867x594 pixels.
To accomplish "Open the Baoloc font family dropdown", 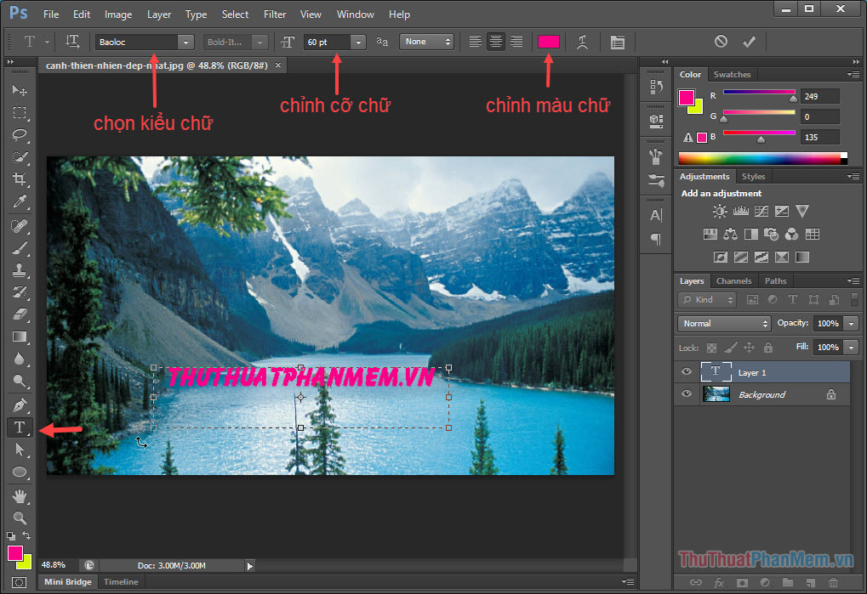I will point(185,41).
